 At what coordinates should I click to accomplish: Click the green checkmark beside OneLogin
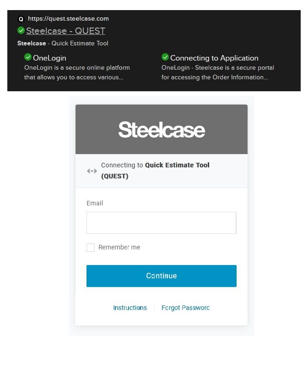(28, 57)
